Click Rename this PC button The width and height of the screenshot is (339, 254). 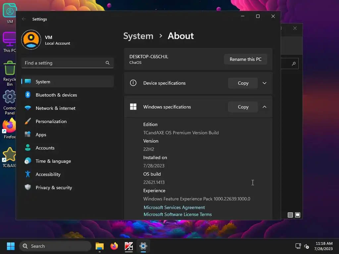(245, 59)
